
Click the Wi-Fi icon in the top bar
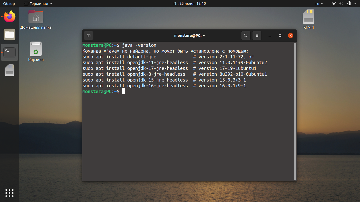pyautogui.click(x=334, y=3)
